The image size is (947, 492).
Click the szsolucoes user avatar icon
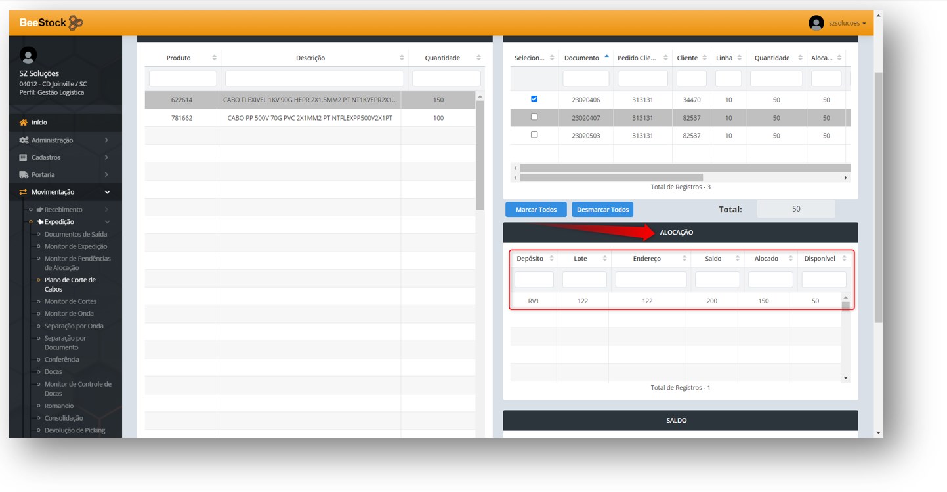pyautogui.click(x=816, y=23)
